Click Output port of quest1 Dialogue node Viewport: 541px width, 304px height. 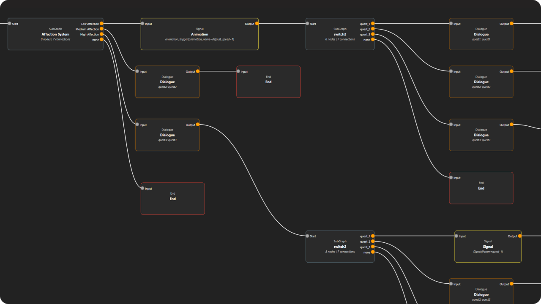click(511, 24)
